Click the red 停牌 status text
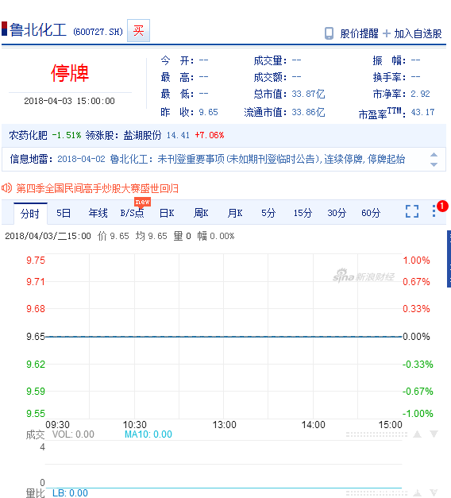Image resolution: width=451 pixels, height=498 pixels. pyautogui.click(x=70, y=73)
